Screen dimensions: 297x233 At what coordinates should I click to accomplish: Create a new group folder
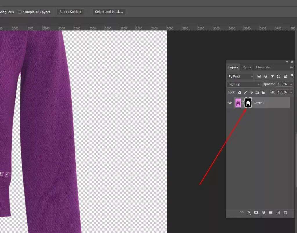(271, 212)
